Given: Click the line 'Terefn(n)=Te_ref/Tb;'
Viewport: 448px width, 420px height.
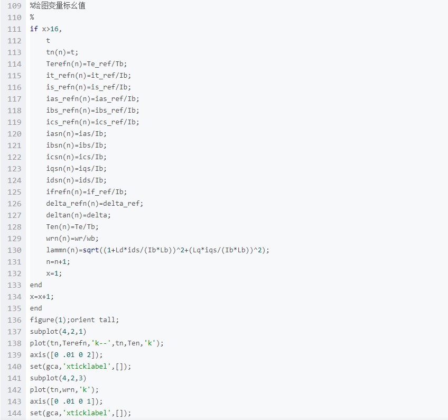Looking at the screenshot, I should coord(86,64).
